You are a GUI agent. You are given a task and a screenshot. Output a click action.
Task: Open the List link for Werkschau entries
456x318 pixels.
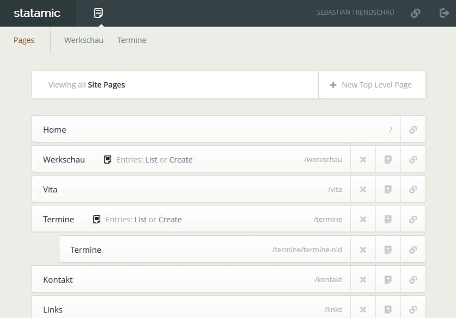151,160
